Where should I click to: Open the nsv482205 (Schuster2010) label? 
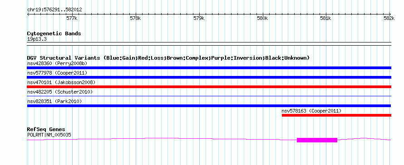pos(60,92)
